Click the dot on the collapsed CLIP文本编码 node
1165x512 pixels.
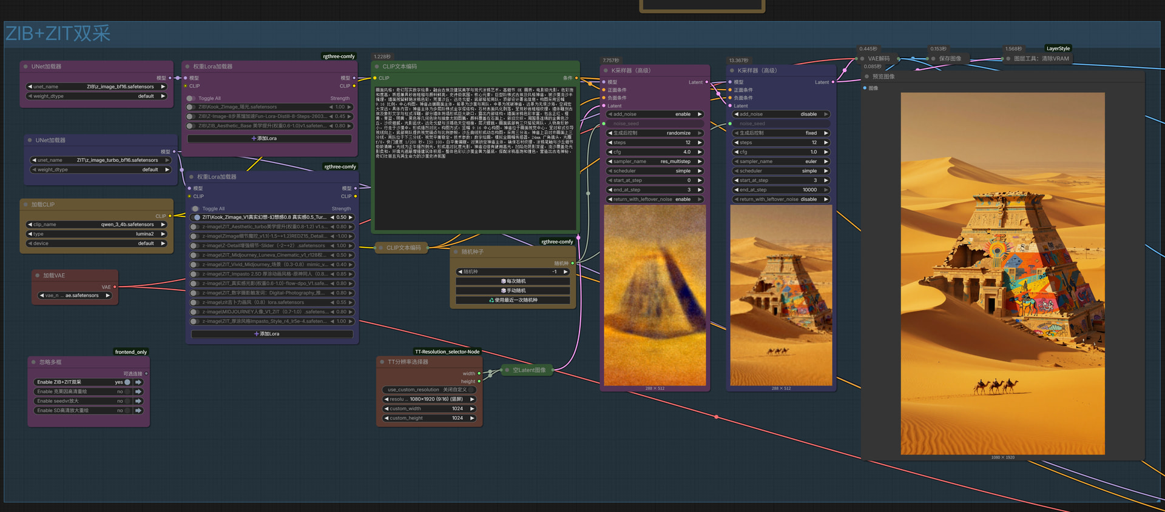[x=380, y=247]
